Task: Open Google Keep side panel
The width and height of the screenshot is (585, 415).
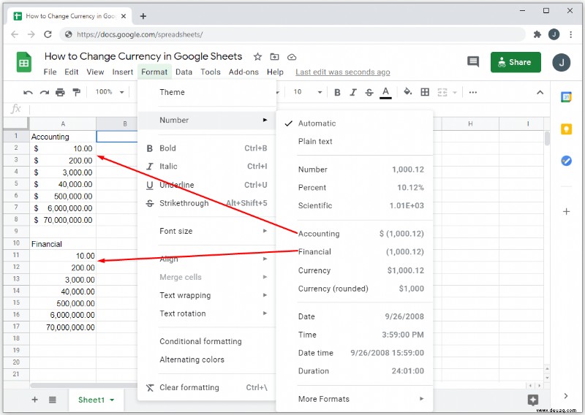Action: 566,129
